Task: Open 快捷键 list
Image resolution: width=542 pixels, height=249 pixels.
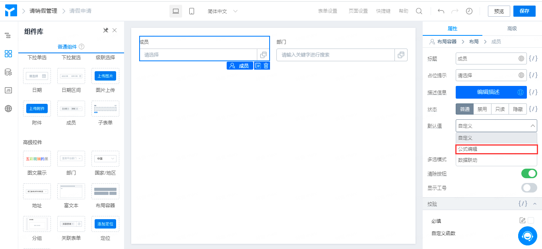Action: [x=383, y=11]
